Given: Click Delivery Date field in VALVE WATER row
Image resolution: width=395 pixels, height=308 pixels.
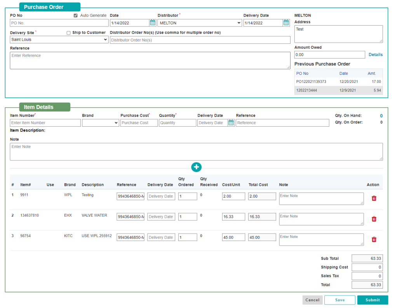Looking at the screenshot, I should tap(161, 217).
